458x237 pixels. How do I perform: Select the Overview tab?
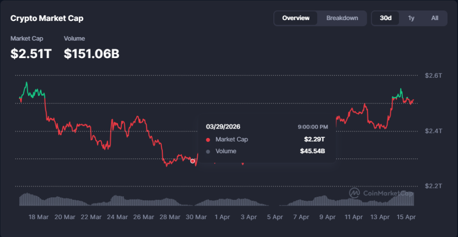coord(296,18)
